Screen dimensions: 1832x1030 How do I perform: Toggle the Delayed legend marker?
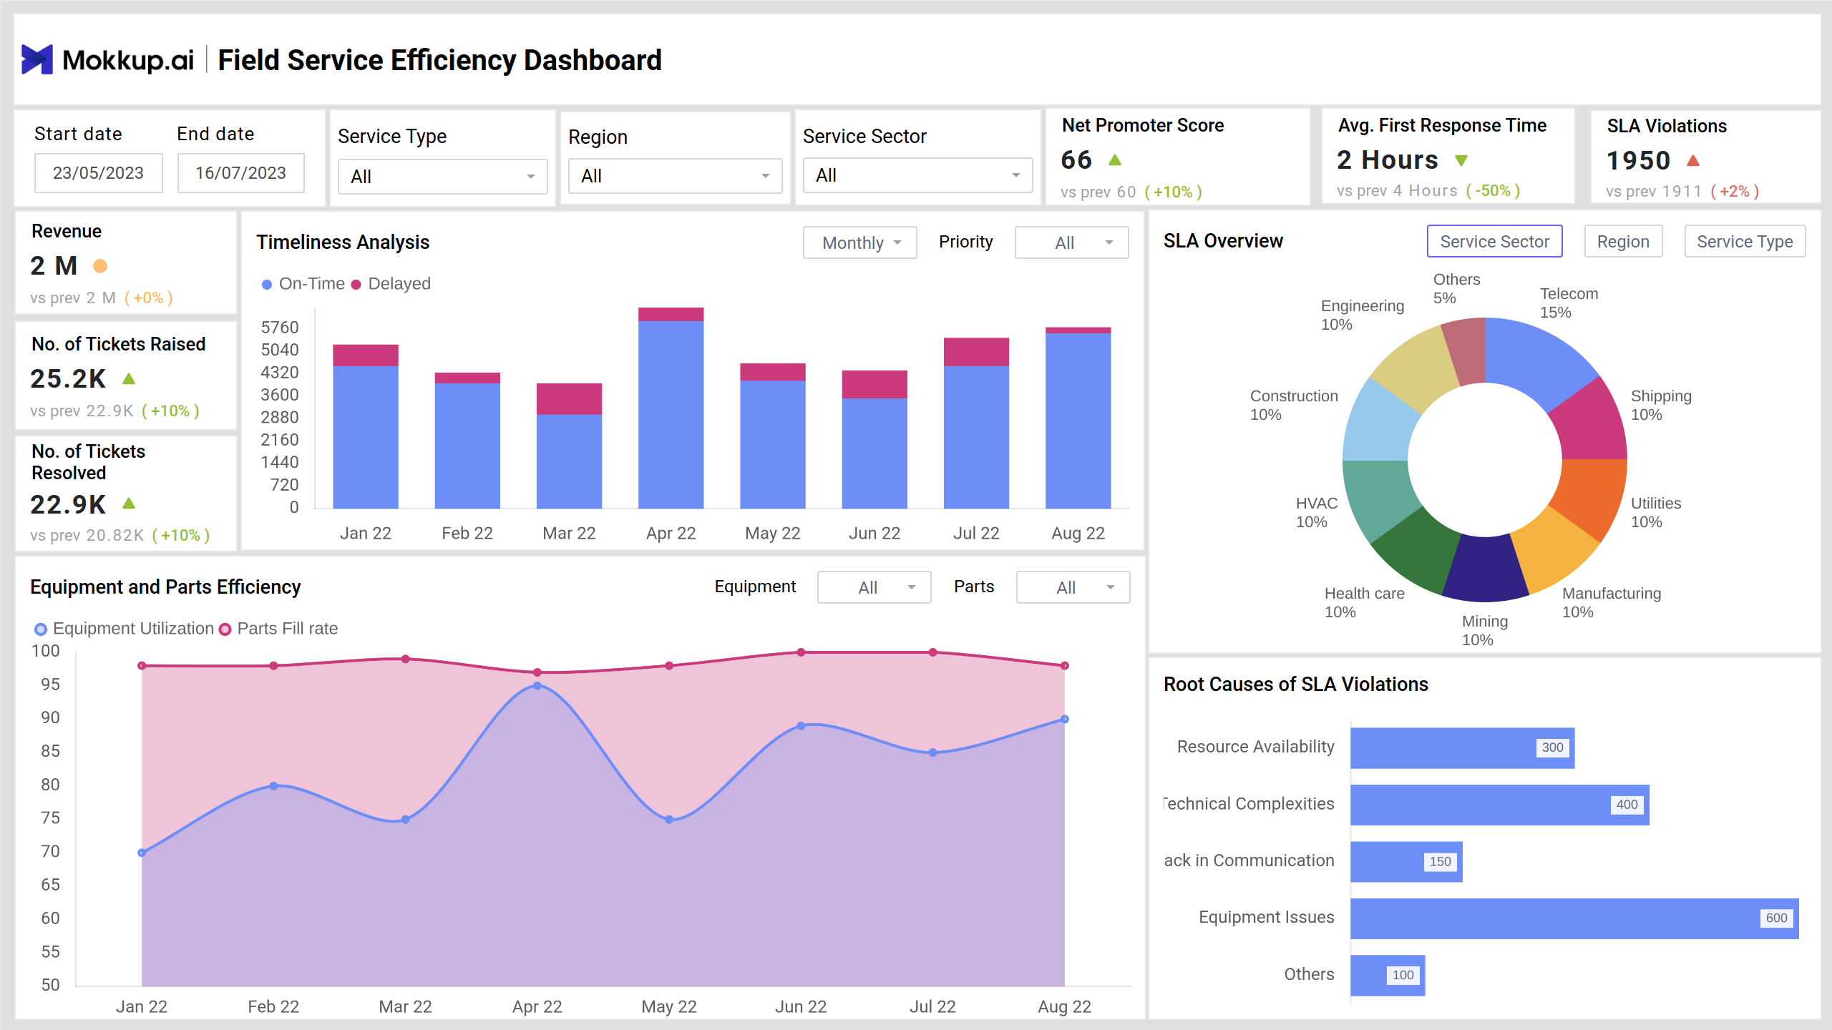click(x=356, y=284)
